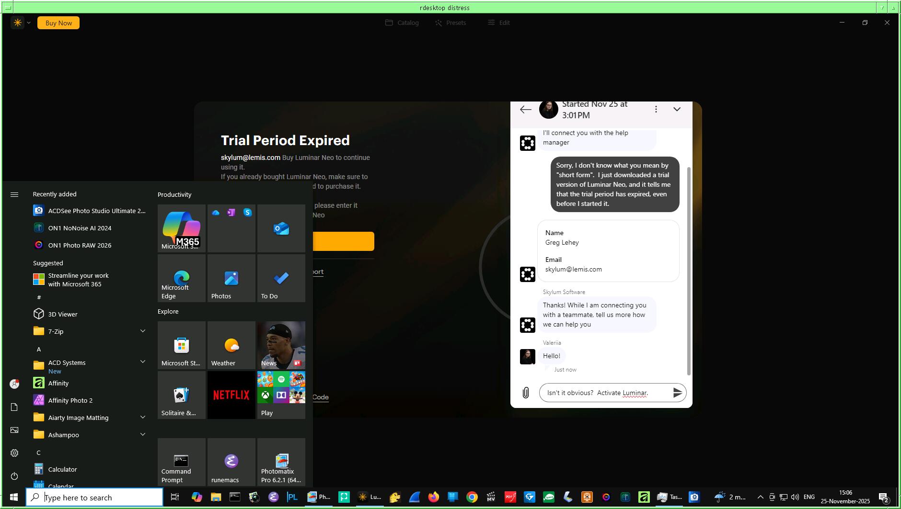Switch to the Catalog tab
901x509 pixels.
[402, 23]
